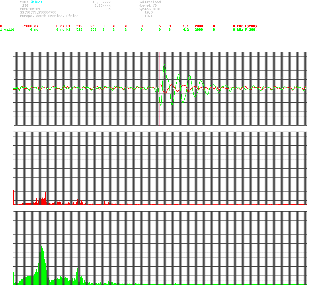Click the '1 valid' status in green row

(7, 30)
